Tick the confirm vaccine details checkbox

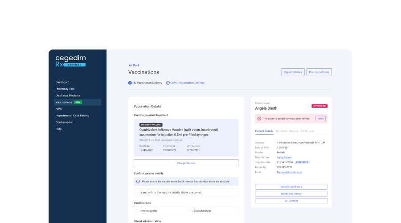coord(137,193)
